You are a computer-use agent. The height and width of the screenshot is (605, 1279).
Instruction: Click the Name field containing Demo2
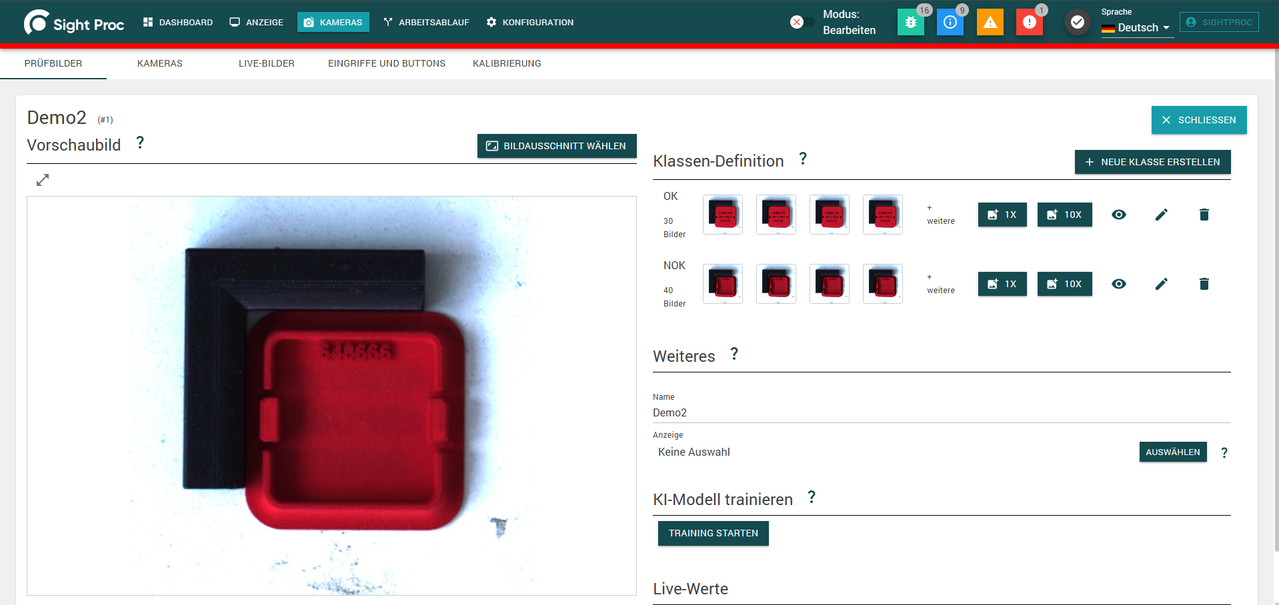click(942, 413)
